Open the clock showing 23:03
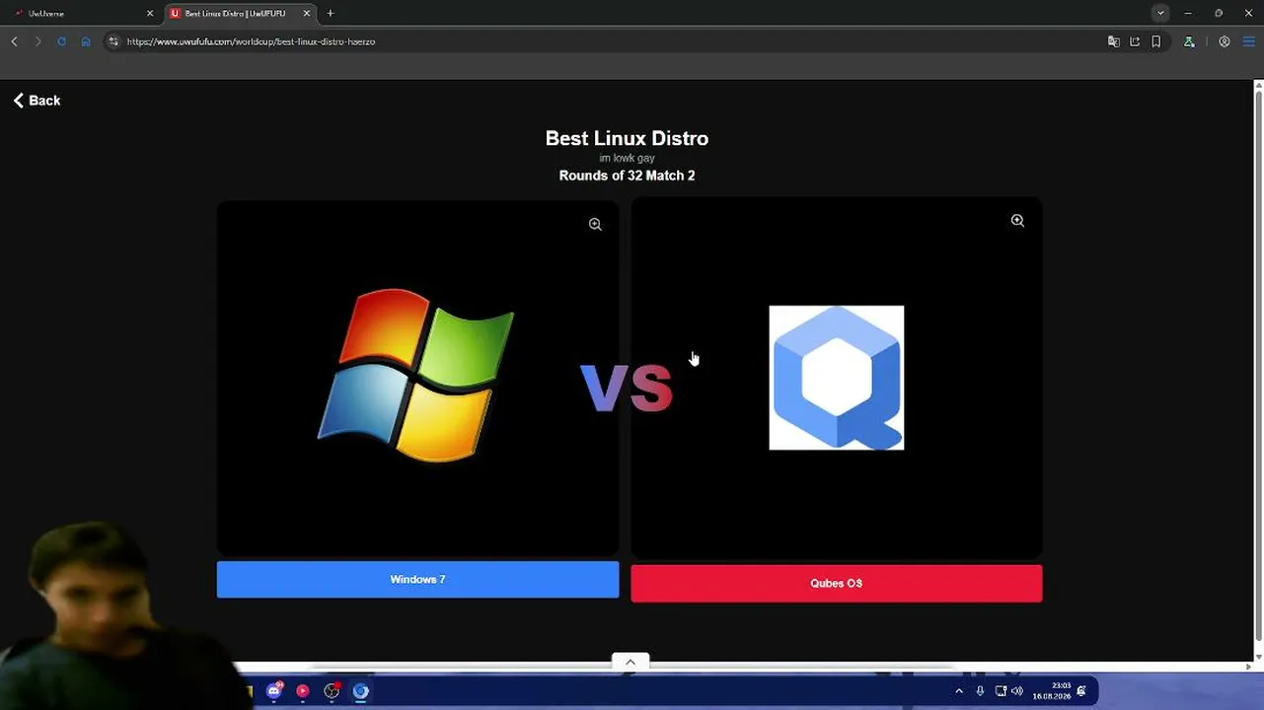Viewport: 1264px width, 710px height. point(1050,691)
